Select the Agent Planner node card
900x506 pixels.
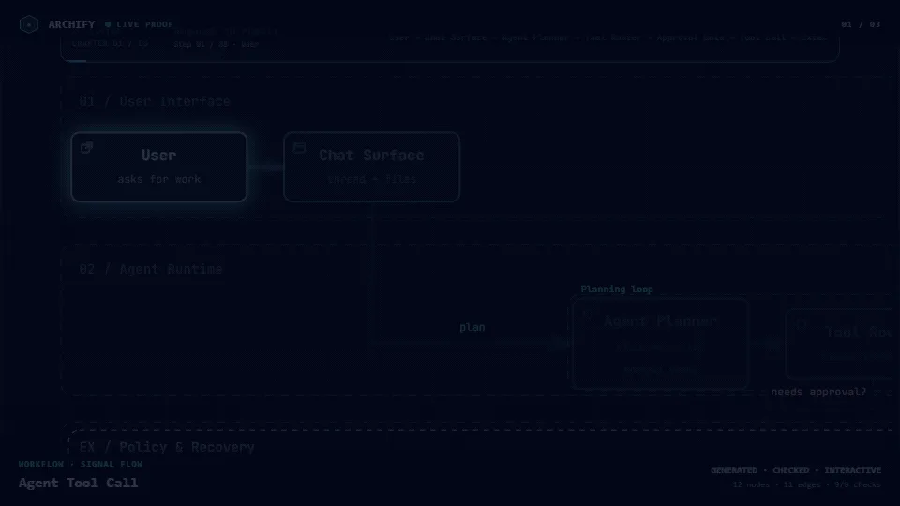point(660,343)
